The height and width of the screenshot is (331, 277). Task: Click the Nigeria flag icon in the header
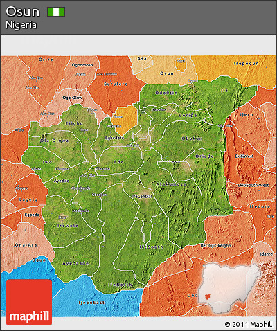56,12
